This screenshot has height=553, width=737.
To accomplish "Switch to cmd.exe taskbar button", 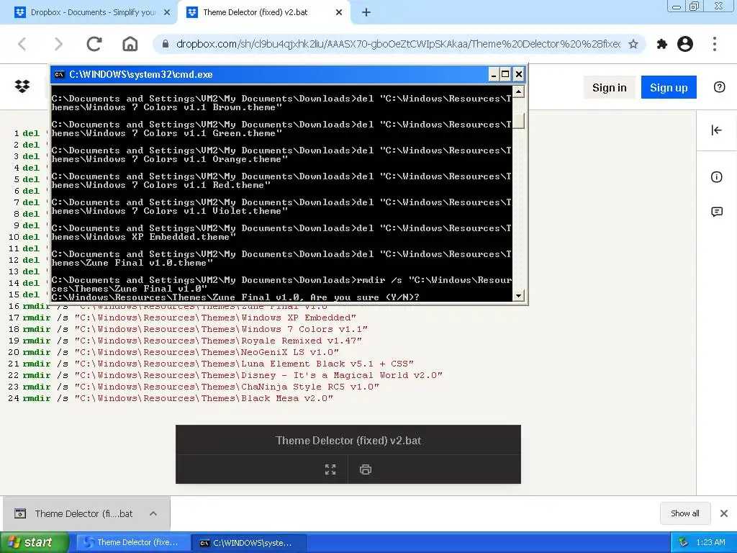I will tap(249, 542).
